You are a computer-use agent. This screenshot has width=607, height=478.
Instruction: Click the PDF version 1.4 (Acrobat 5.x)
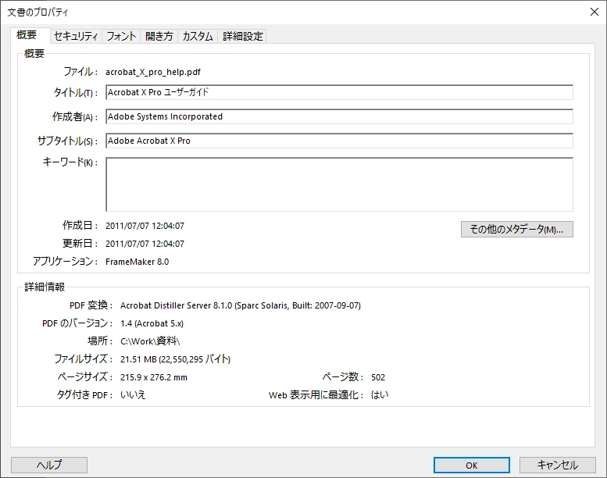pos(152,323)
